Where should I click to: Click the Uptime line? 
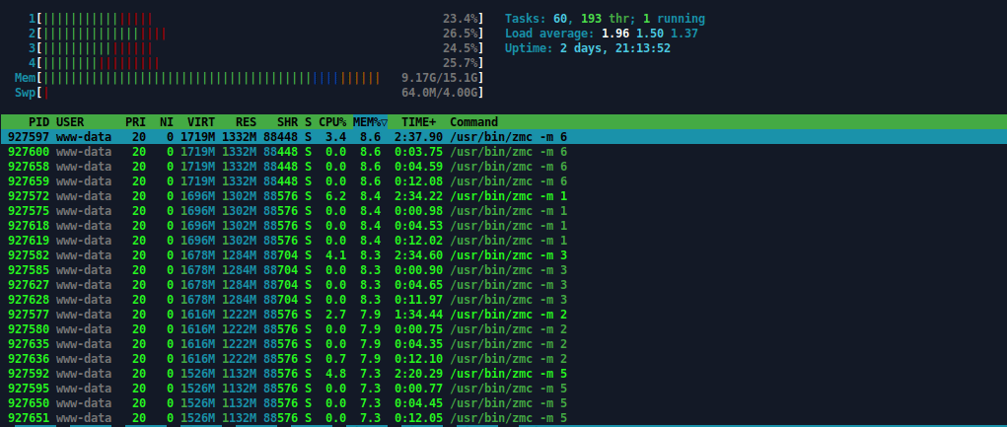tap(588, 48)
